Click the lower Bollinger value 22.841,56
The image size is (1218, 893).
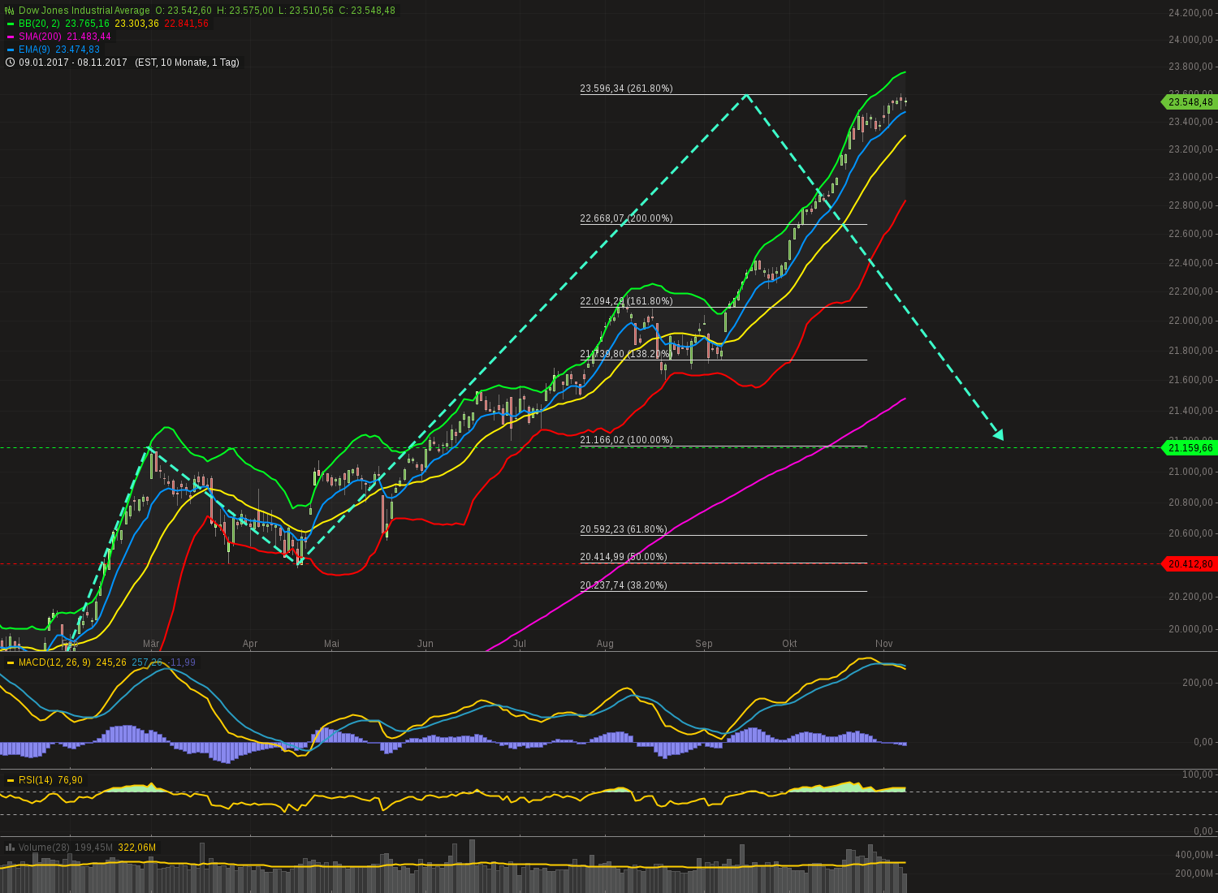point(187,24)
